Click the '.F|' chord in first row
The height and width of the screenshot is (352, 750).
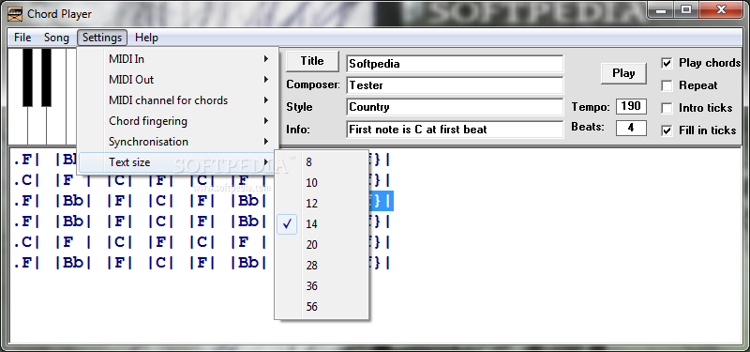click(27, 160)
